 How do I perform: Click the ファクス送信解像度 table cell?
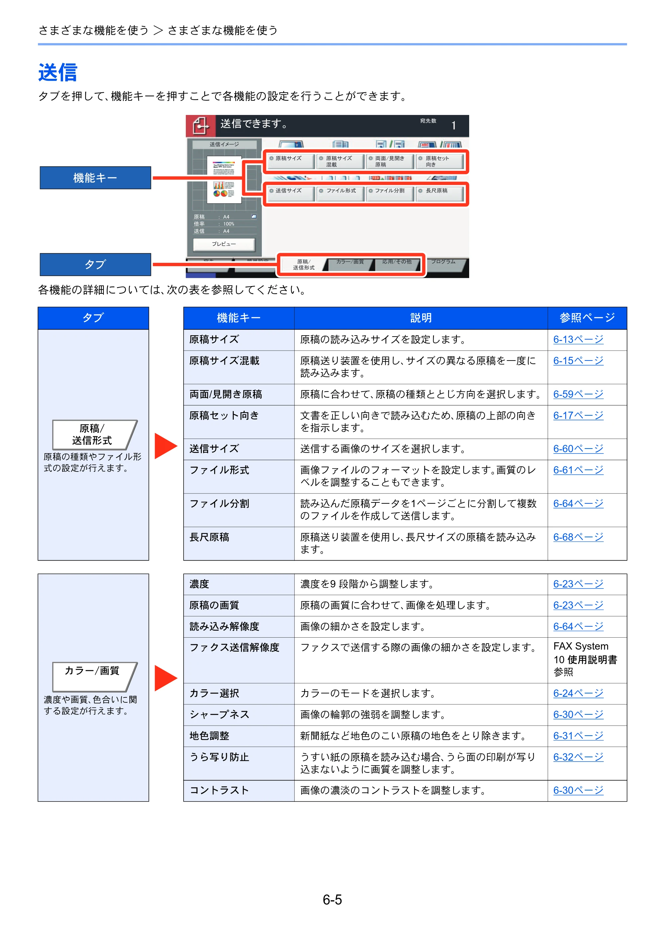(x=239, y=660)
